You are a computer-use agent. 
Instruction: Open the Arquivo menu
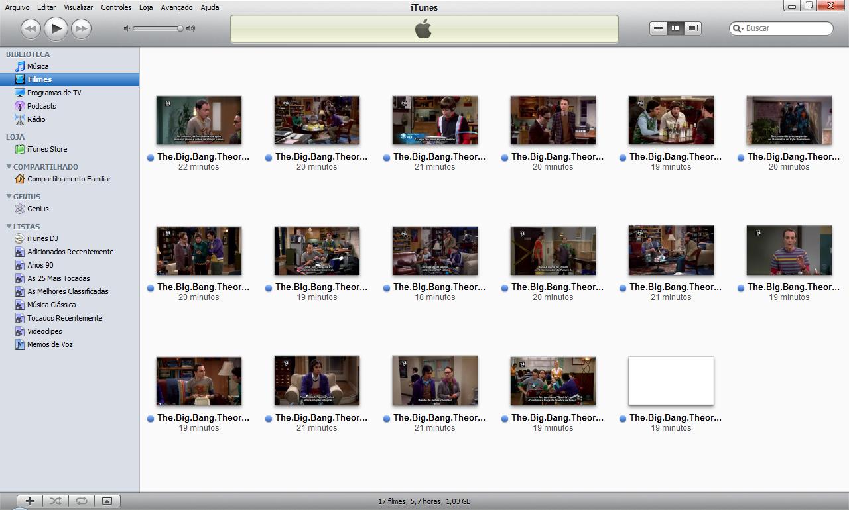[17, 7]
